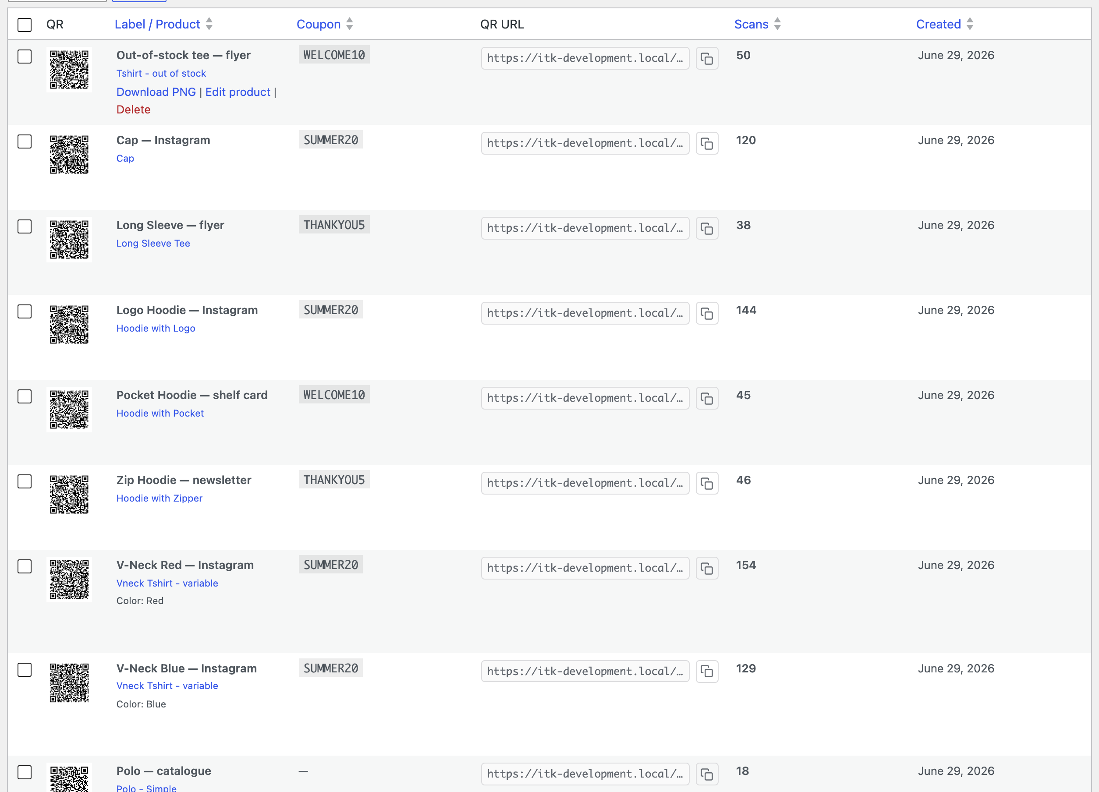Open Tshirt - out of stock product link
Viewport: 1099px width, 792px height.
pyautogui.click(x=161, y=73)
